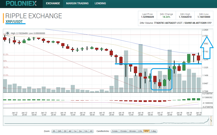Click the Jan 17 20:00 time axis label

pos(170,114)
